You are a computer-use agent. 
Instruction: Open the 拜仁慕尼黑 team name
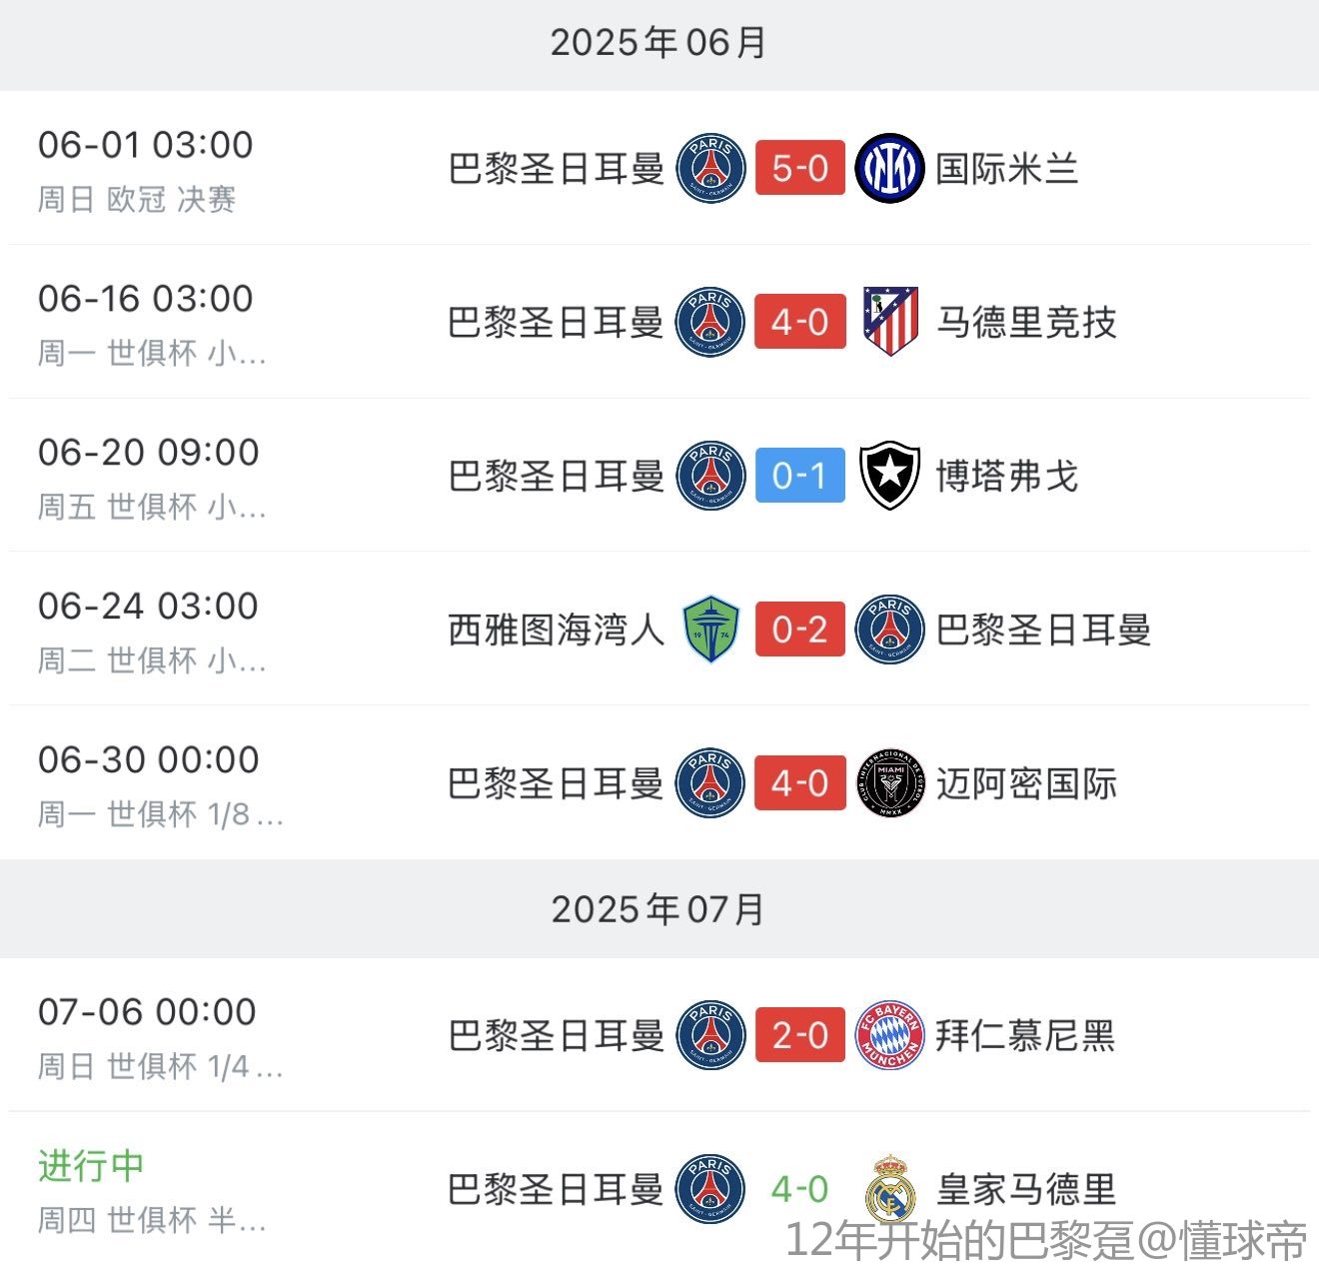(1026, 1035)
